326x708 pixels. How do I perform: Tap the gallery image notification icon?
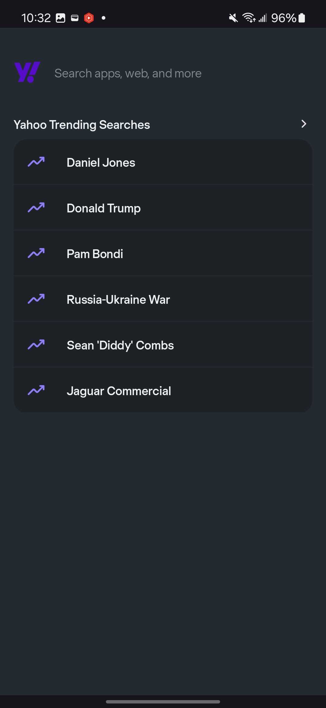click(x=61, y=18)
